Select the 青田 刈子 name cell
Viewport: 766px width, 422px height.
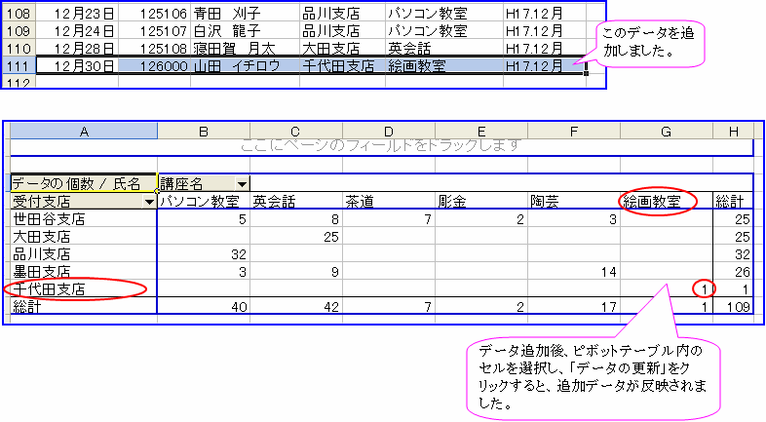pyautogui.click(x=245, y=14)
